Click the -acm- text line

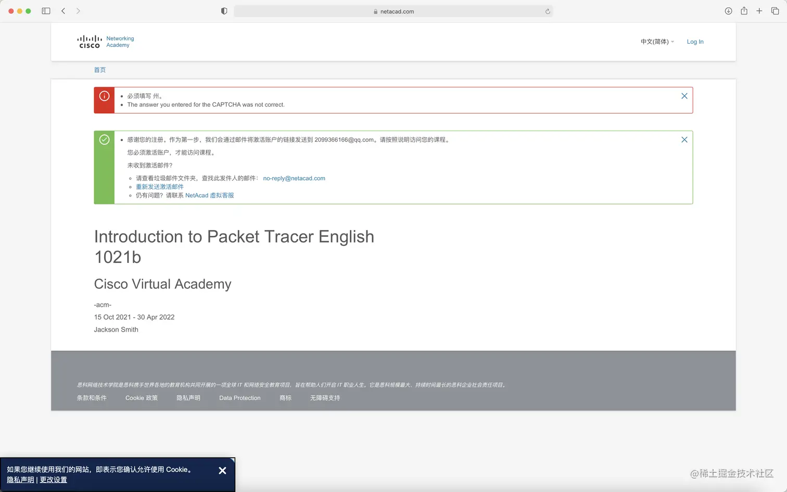pos(103,305)
